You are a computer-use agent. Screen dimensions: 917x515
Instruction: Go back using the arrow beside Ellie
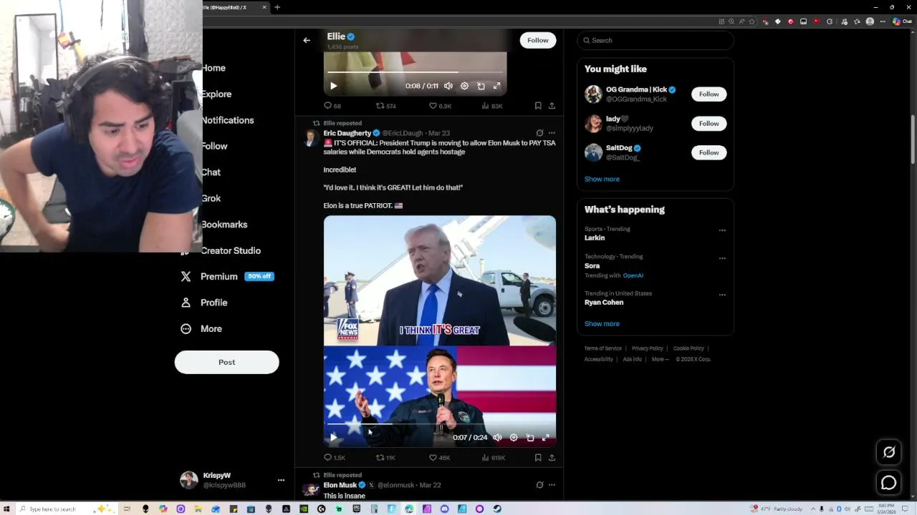point(307,41)
